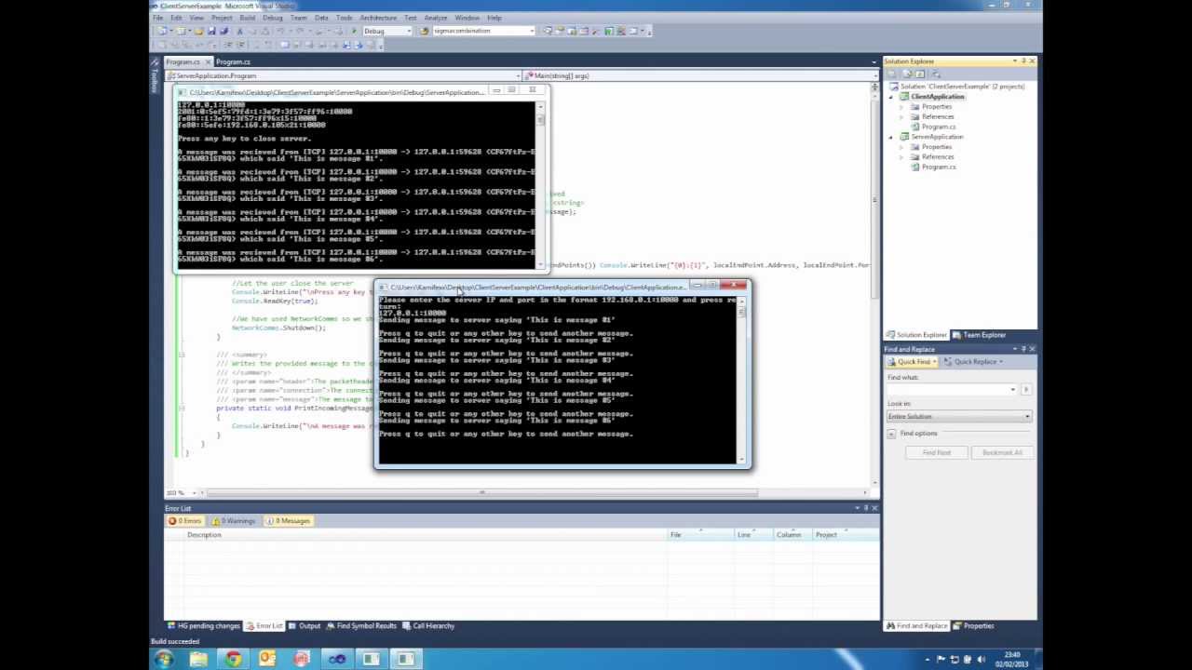This screenshot has height=670, width=1192.
Task: Click the Save All toolbar icon
Action: [225, 31]
